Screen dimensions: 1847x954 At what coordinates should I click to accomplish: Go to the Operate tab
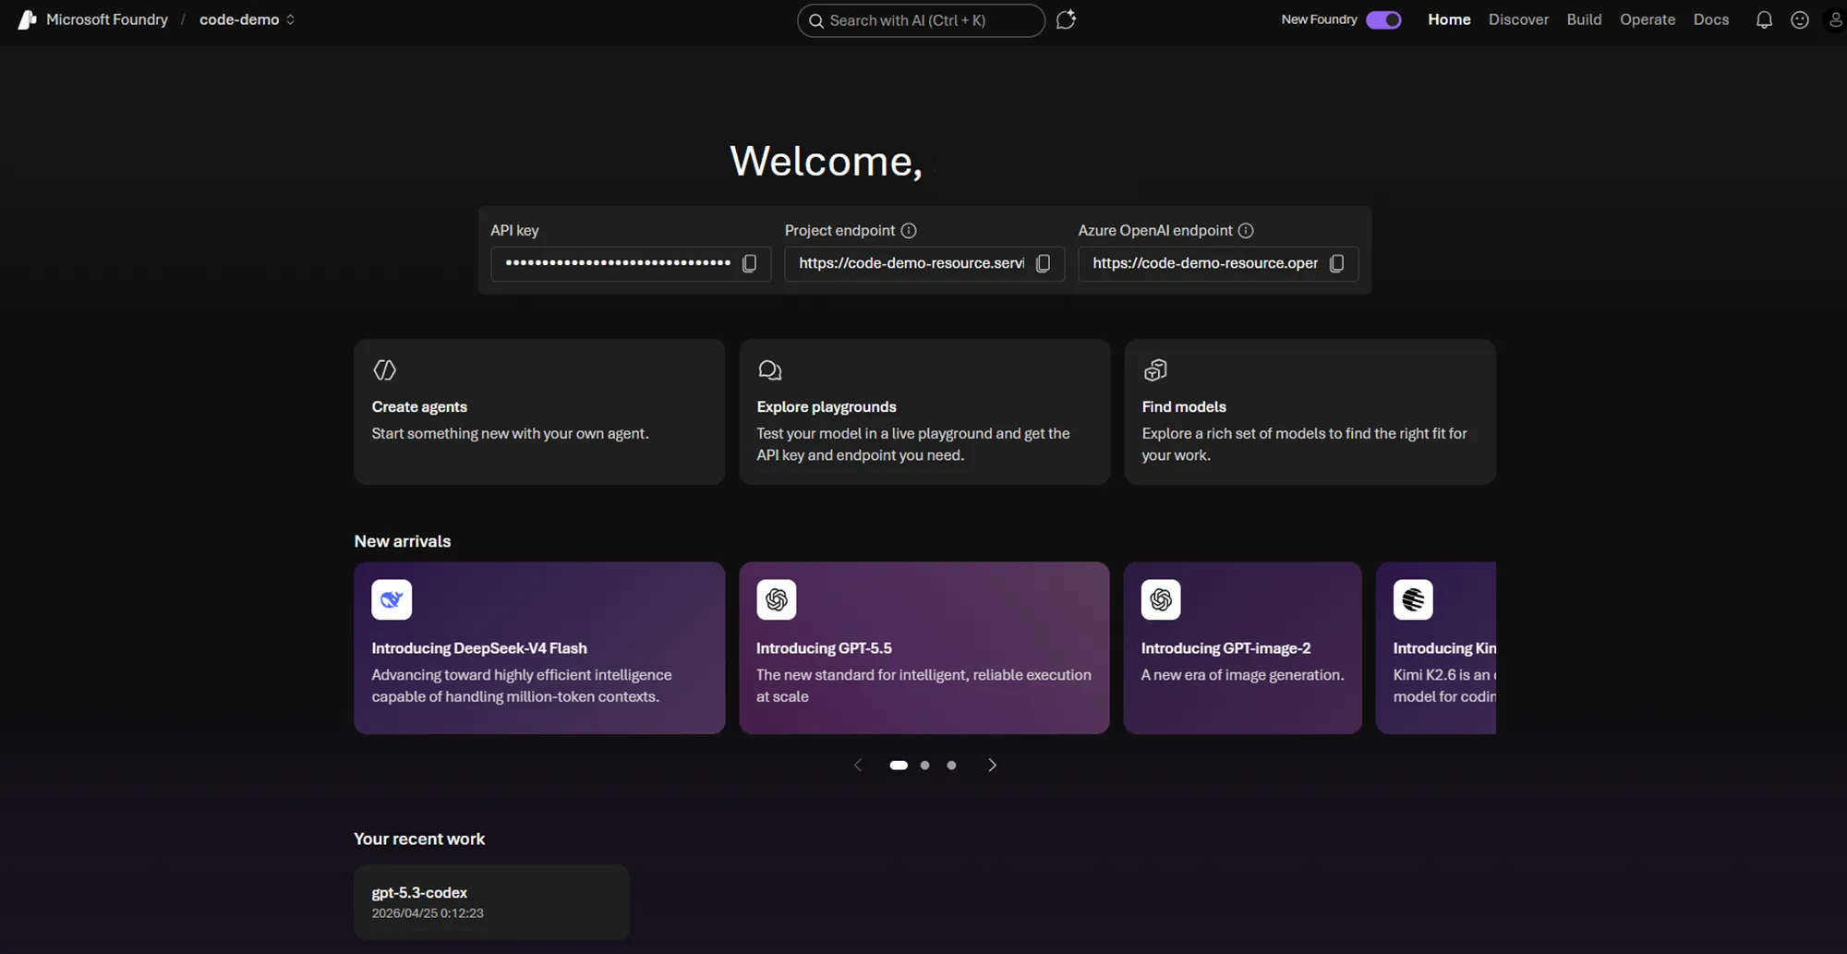[x=1648, y=19]
